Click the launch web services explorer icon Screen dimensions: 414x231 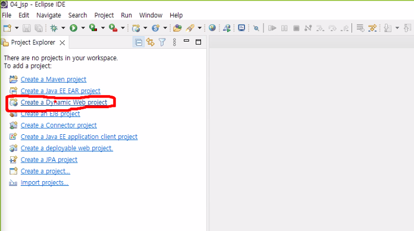pos(227,28)
